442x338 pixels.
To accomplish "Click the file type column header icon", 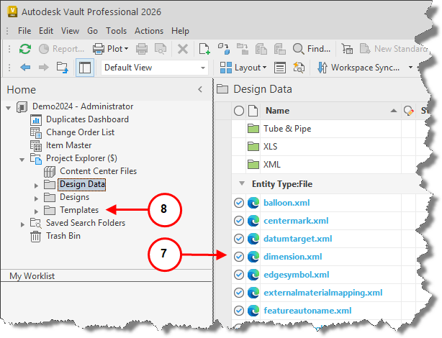I will click(x=253, y=111).
